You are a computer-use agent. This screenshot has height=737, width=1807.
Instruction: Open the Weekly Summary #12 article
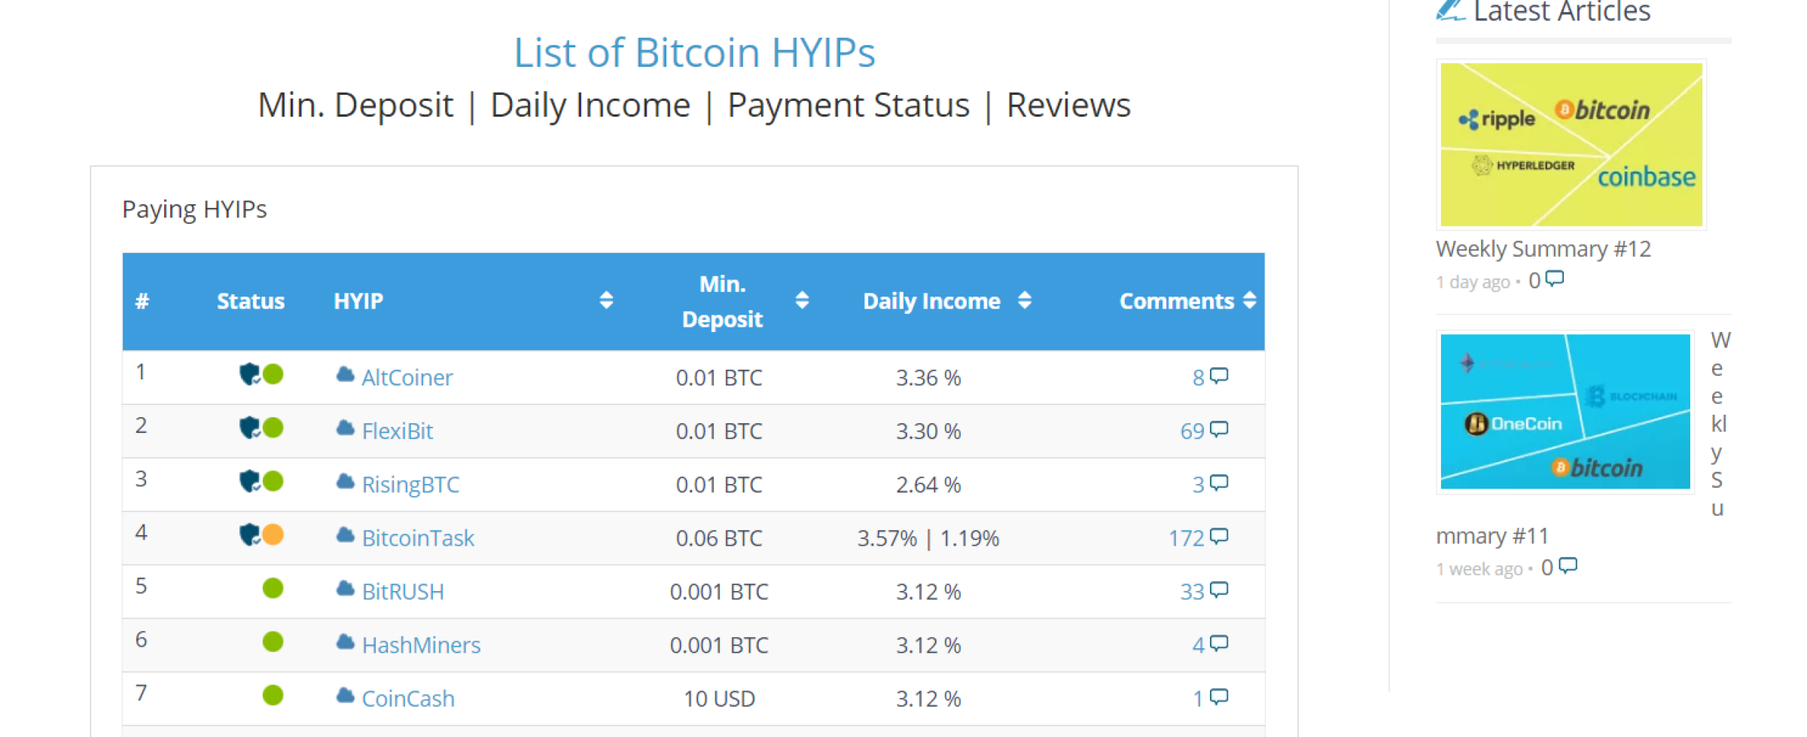[x=1543, y=248]
